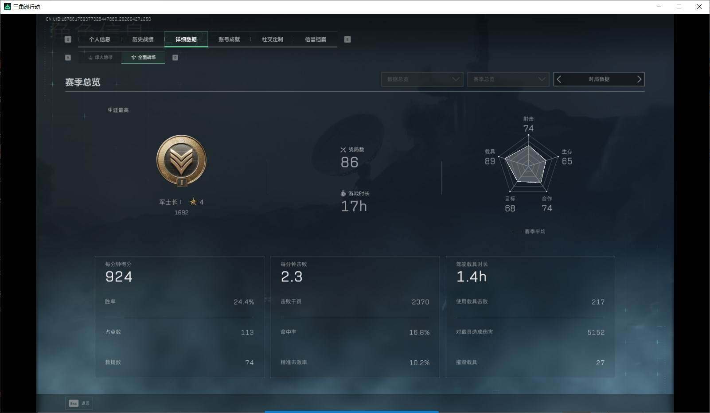Click the A key previous-mode icon

[x=68, y=58]
